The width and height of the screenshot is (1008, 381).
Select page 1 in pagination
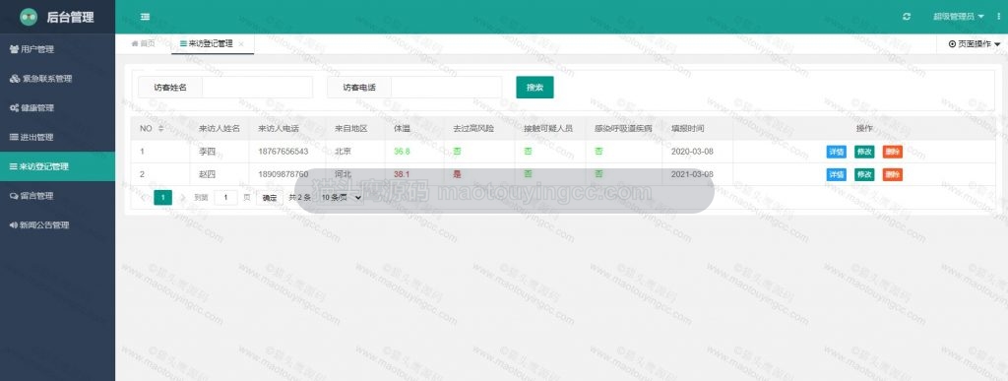coord(163,198)
